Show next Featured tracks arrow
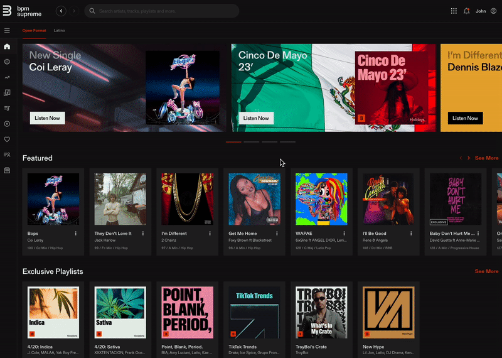The height and width of the screenshot is (358, 502). [x=469, y=158]
